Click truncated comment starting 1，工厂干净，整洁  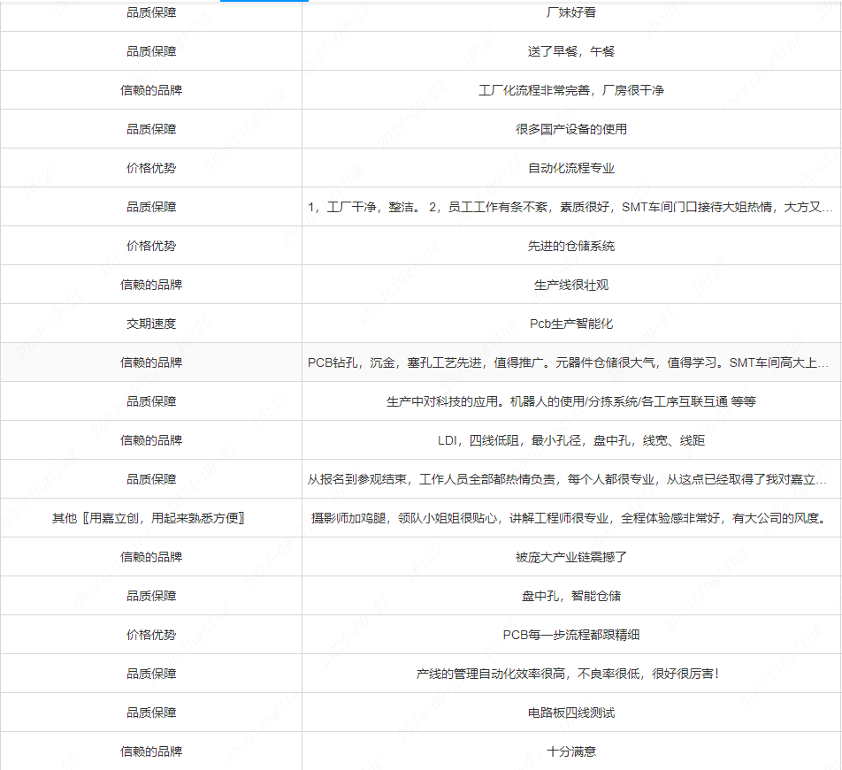(x=570, y=207)
